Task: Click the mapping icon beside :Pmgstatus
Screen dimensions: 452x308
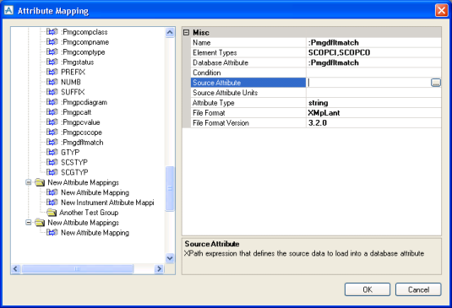Action: click(52, 62)
